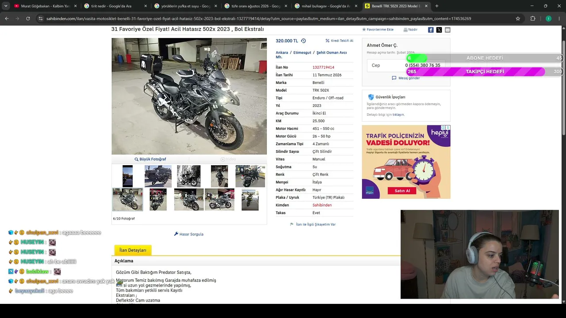Open the price history clock icon
566x318 pixels.
click(x=303, y=41)
